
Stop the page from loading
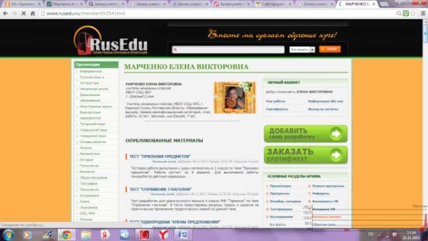click(23, 13)
